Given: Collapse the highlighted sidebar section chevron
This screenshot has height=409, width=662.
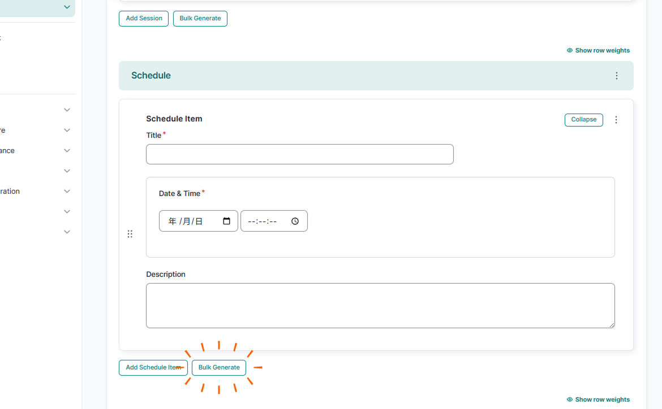Looking at the screenshot, I should pyautogui.click(x=67, y=7).
